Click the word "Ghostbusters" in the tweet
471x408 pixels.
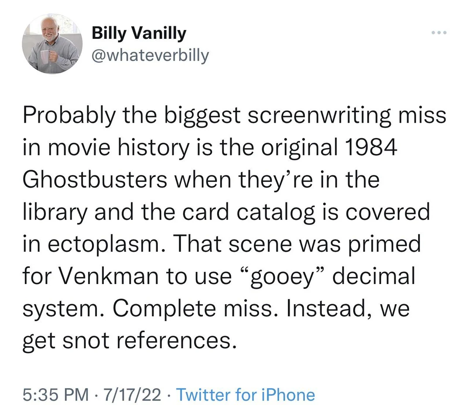click(x=95, y=180)
